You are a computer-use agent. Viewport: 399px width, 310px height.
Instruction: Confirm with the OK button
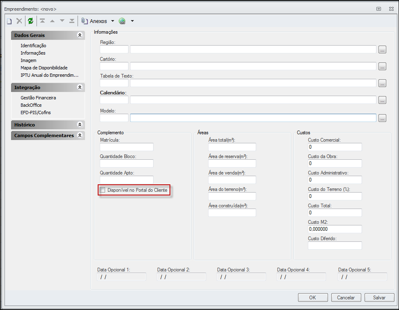(313, 298)
